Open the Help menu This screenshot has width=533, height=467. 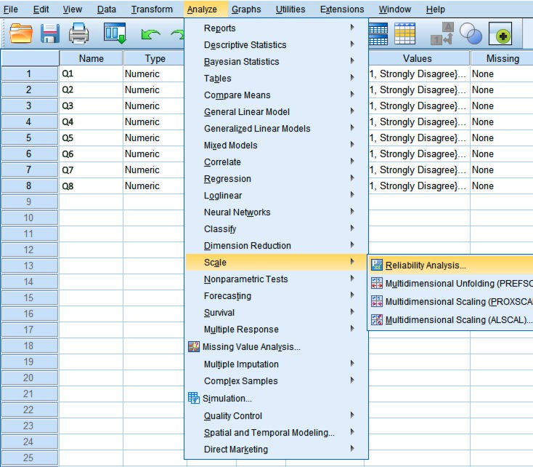click(x=436, y=9)
